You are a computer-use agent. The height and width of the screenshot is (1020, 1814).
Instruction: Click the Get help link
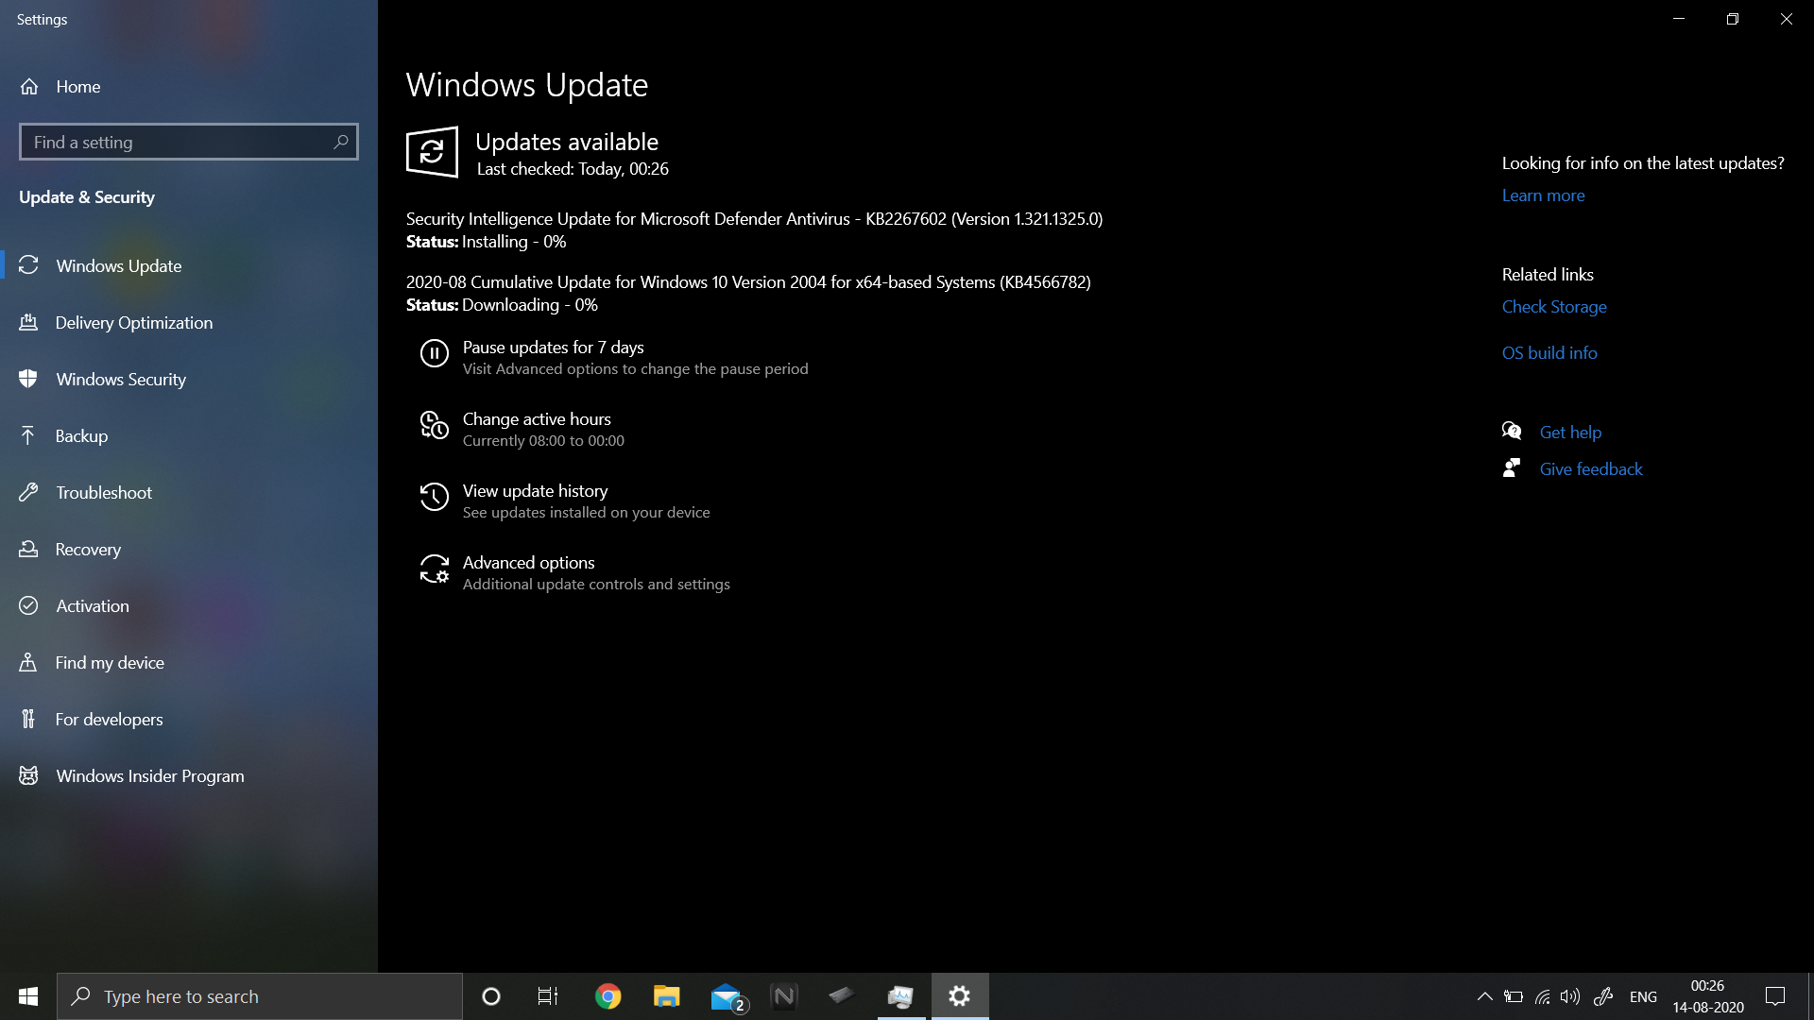(1570, 432)
